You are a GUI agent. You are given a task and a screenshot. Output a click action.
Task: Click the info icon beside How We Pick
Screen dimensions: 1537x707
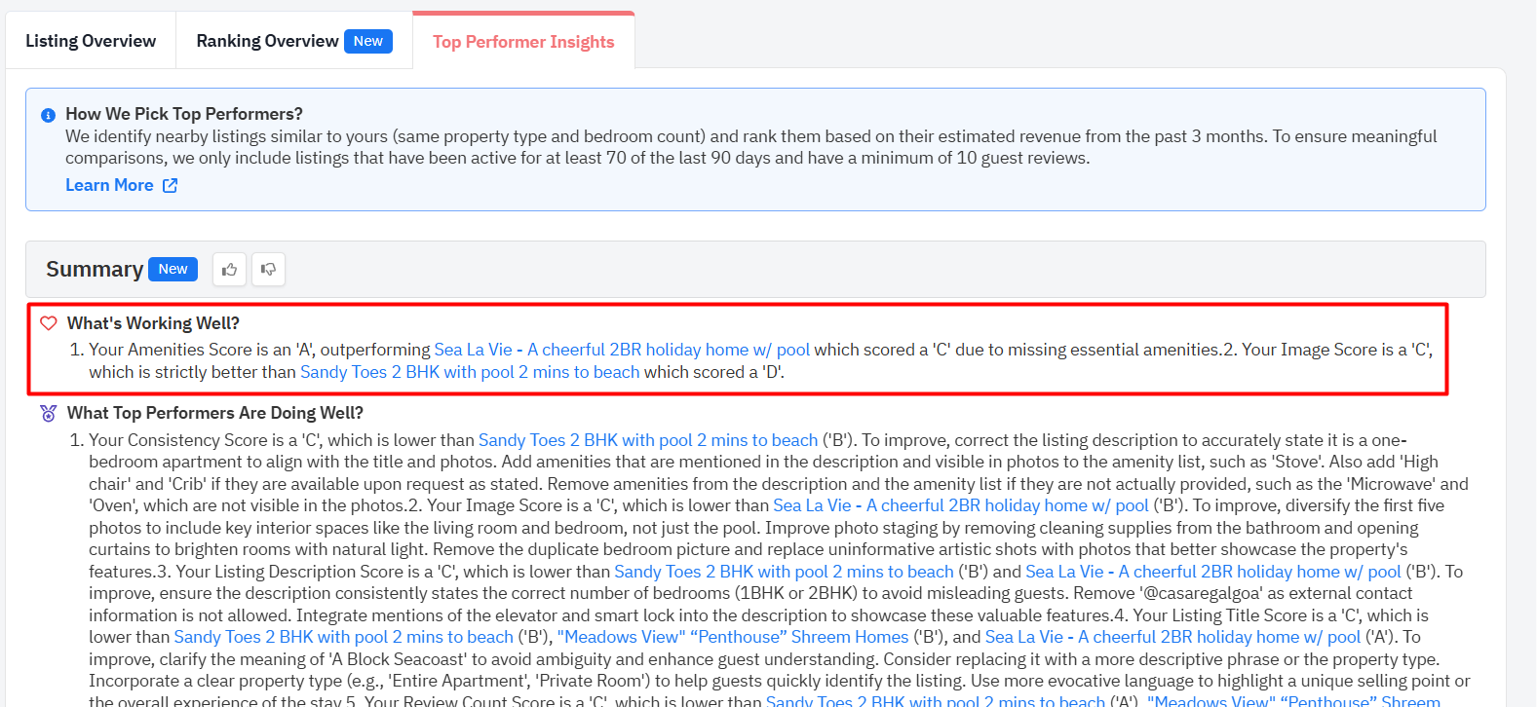[x=48, y=115]
